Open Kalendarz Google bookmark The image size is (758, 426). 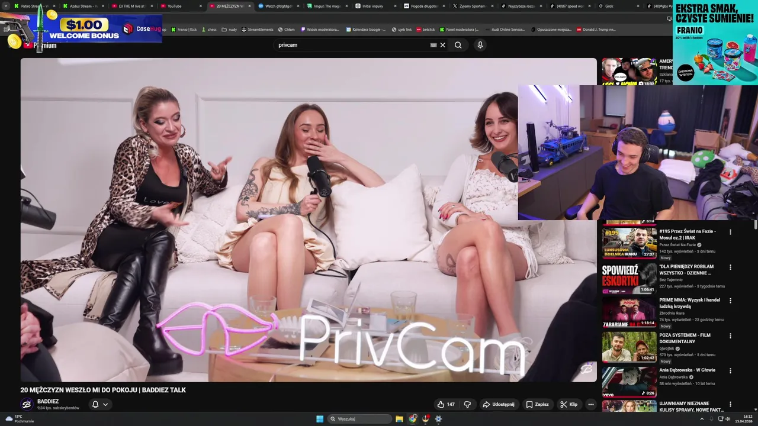366,30
